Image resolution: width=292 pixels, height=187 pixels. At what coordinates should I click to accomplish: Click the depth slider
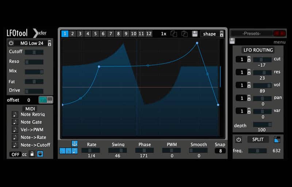click(x=262, y=124)
